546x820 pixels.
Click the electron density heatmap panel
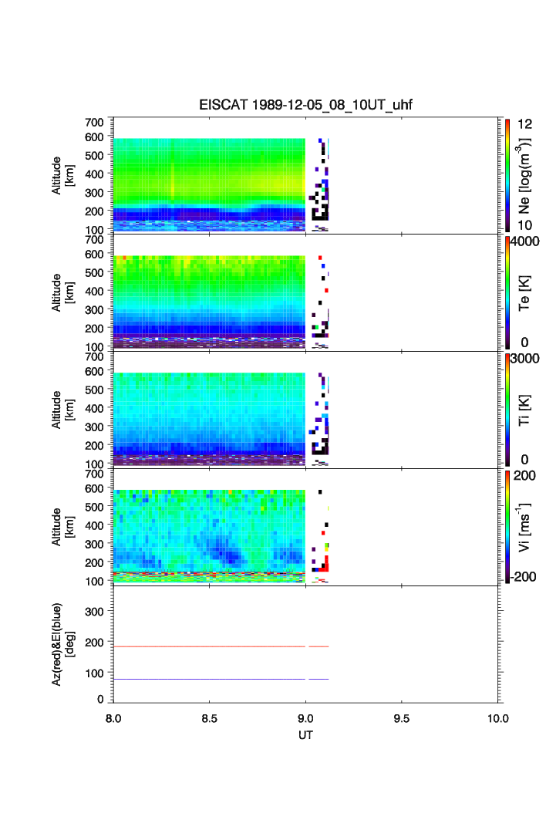point(209,184)
